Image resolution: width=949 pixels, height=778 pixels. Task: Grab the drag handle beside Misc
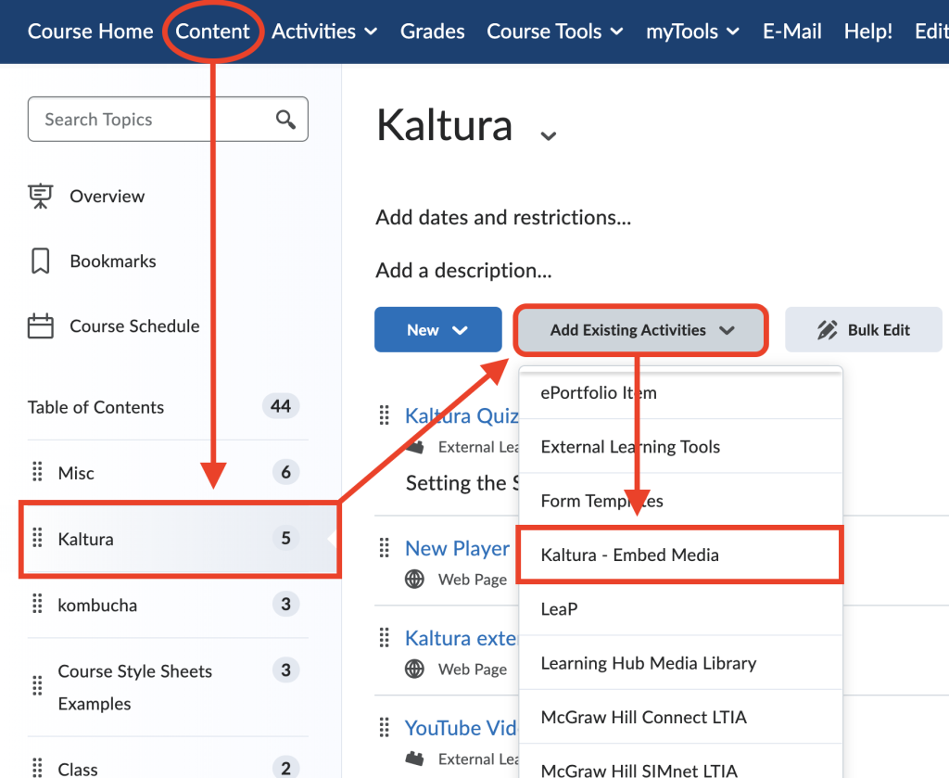[37, 472]
